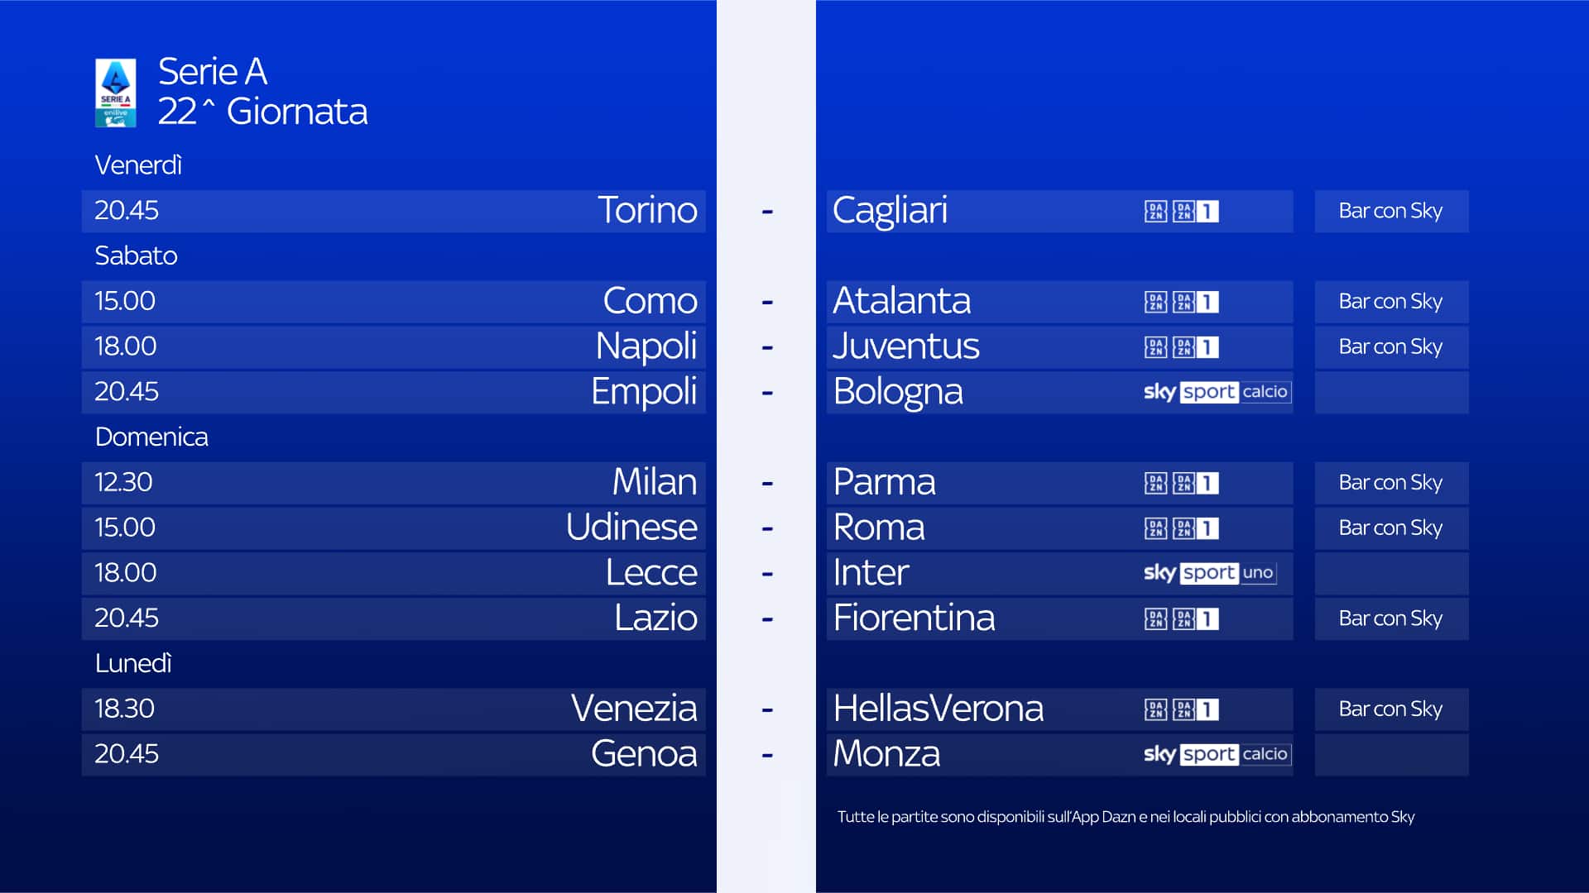This screenshot has height=893, width=1589.
Task: Click the DAZN icon beside Parma
Action: coord(1155,483)
